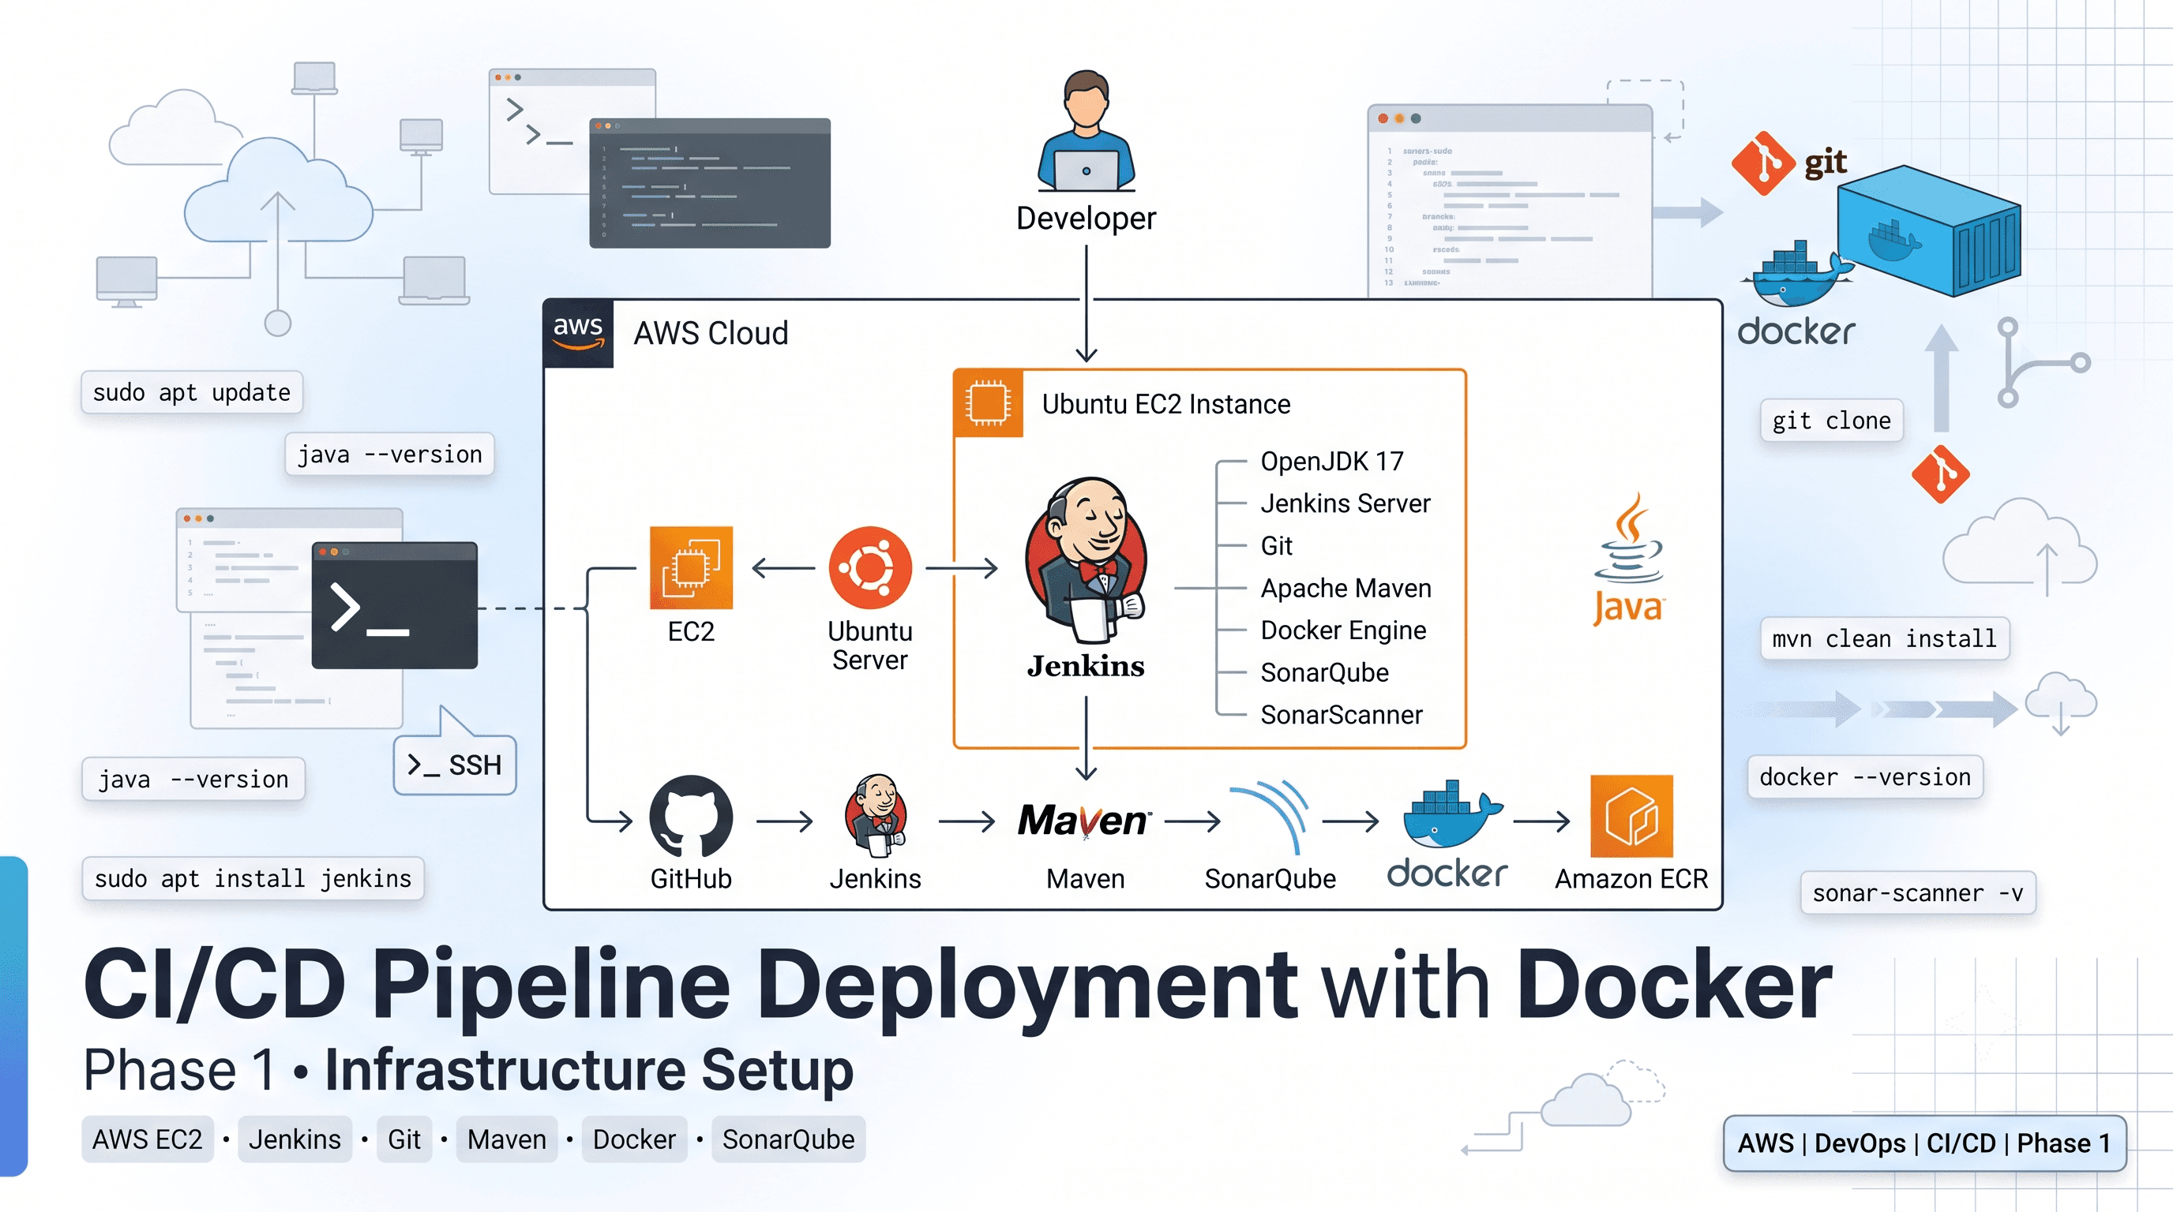Open the Amazon ECR orange icon
The image size is (2173, 1212).
point(1631,816)
